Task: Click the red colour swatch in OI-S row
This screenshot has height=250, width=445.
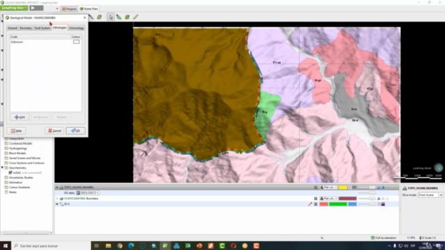Action: click(x=323, y=204)
